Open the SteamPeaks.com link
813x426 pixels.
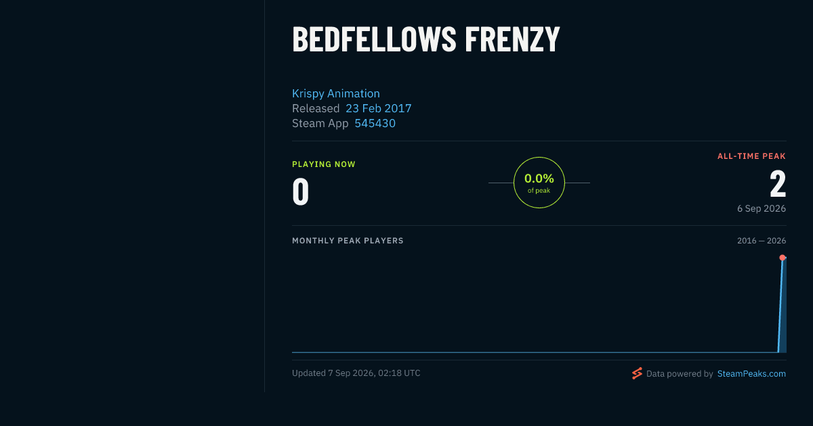pyautogui.click(x=751, y=373)
